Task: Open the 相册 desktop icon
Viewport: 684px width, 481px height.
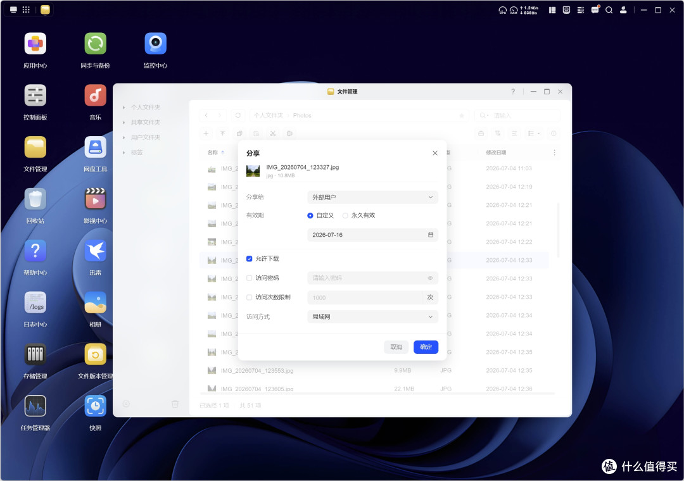Action: [96, 303]
